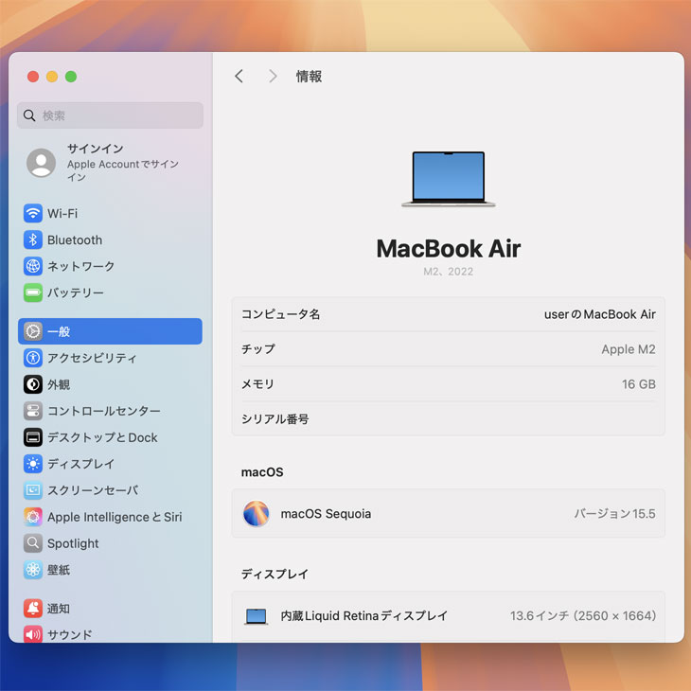The height and width of the screenshot is (691, 691).
Task: Click the ディスプレイ section heading
Action: pyautogui.click(x=275, y=574)
